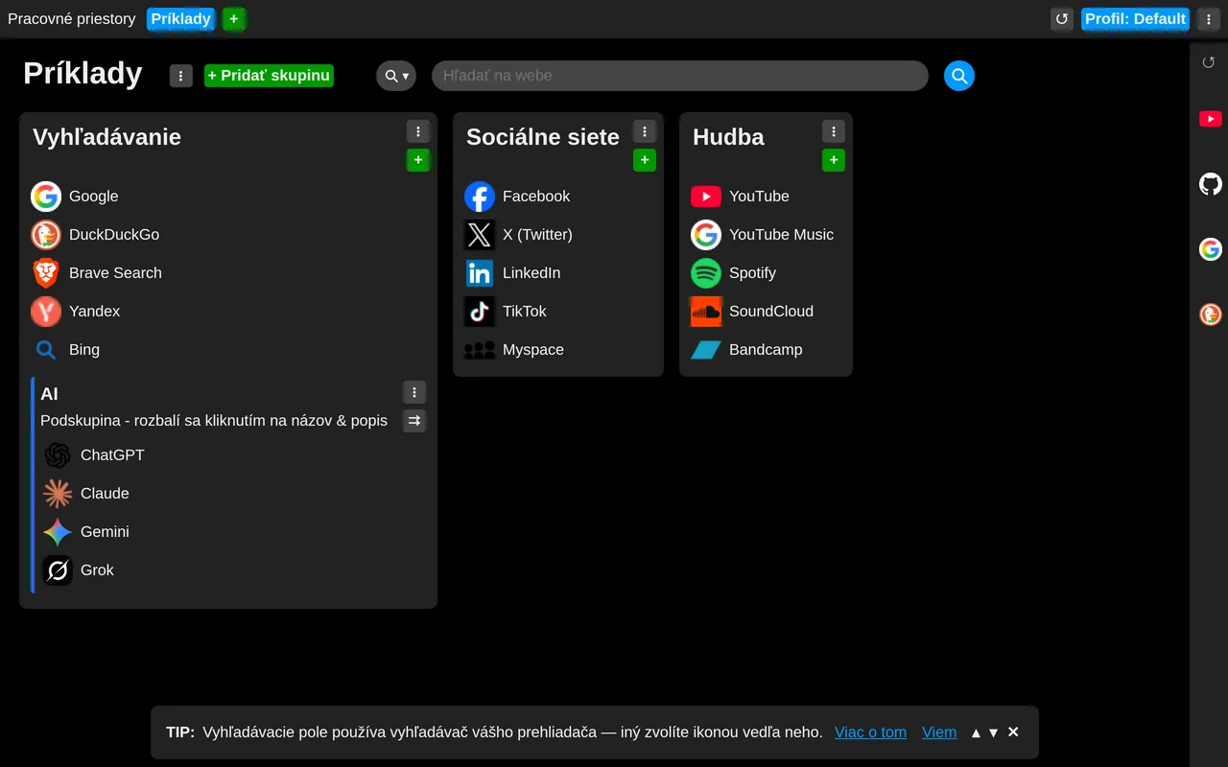
Task: Add a link to the Hudba group
Action: click(834, 160)
